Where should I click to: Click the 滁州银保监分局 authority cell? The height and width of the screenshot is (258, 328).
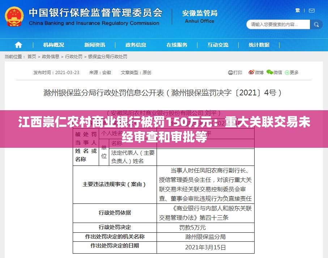[205, 237]
